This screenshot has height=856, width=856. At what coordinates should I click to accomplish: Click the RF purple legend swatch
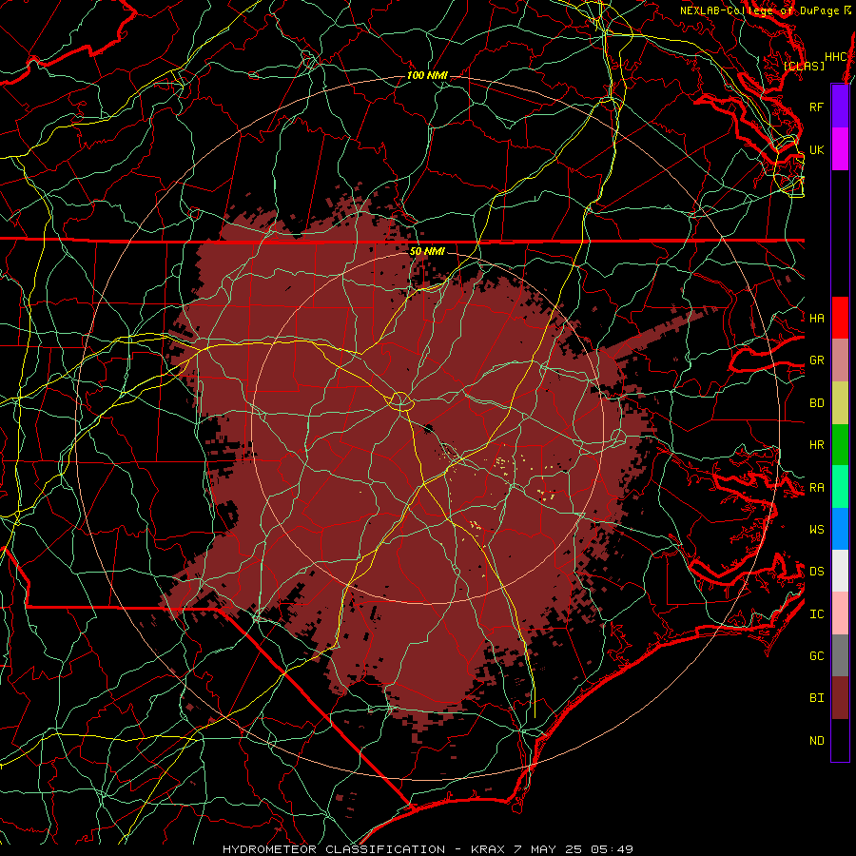[840, 107]
